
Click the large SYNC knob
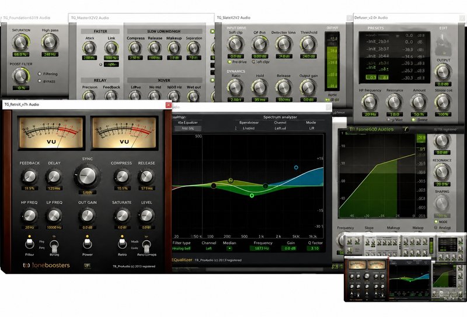pos(87,176)
